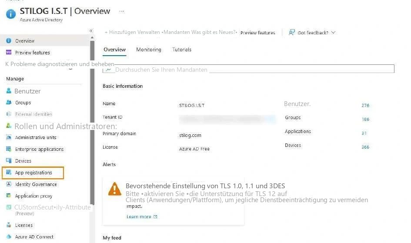Click the Identity Governance icon
Screen dimensions: 411x243
[9, 184]
